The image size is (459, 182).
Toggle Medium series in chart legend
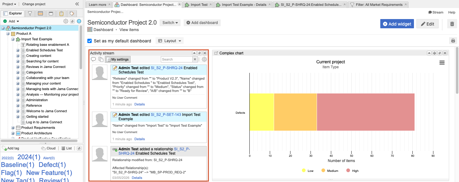[330, 171]
